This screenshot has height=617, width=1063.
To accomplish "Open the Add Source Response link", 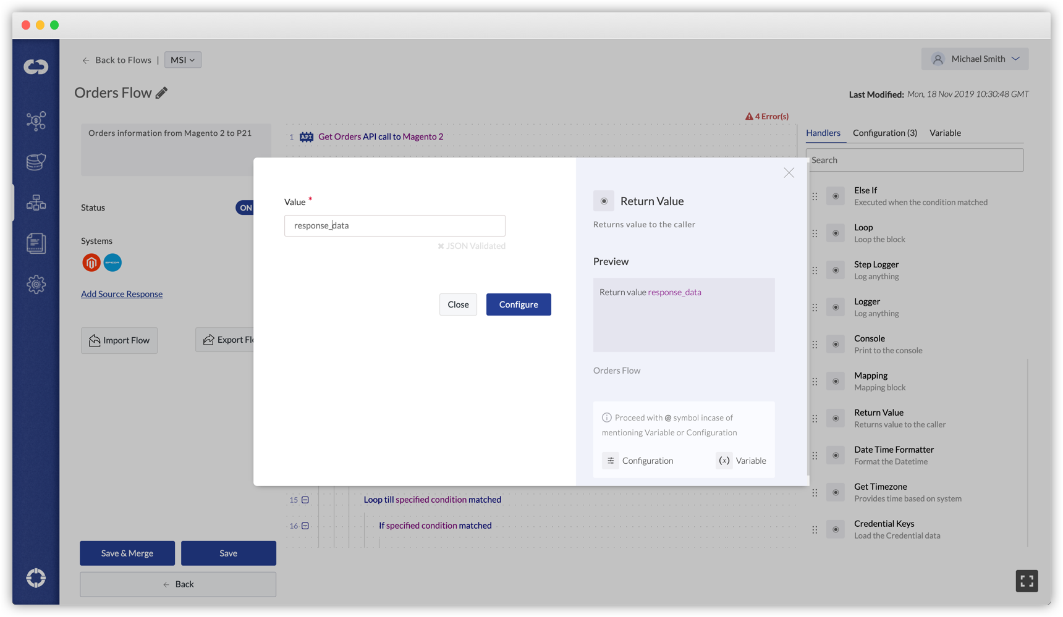I will pos(122,294).
